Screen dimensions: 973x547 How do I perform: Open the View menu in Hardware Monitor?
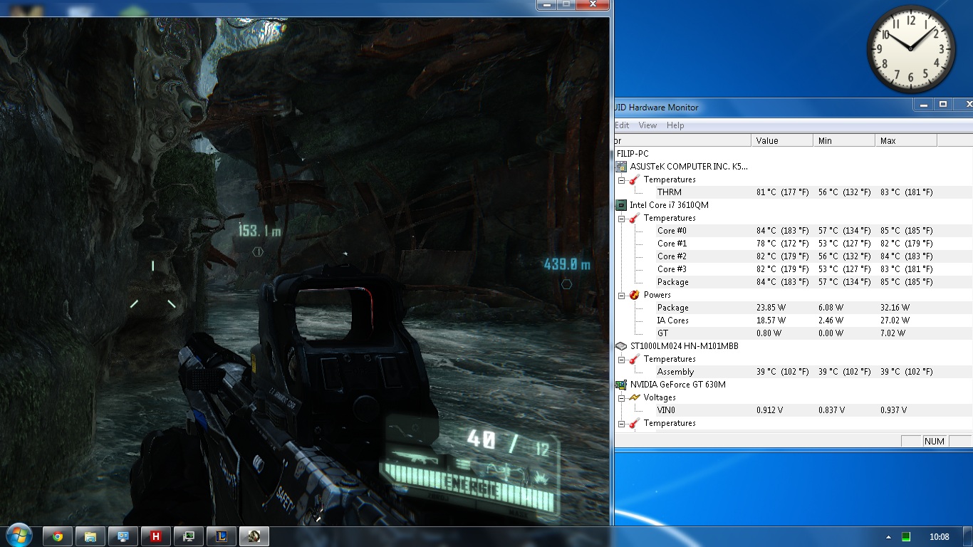click(x=647, y=125)
